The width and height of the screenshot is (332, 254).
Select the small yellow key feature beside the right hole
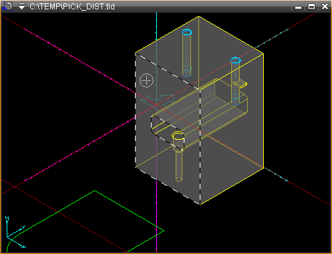click(240, 84)
